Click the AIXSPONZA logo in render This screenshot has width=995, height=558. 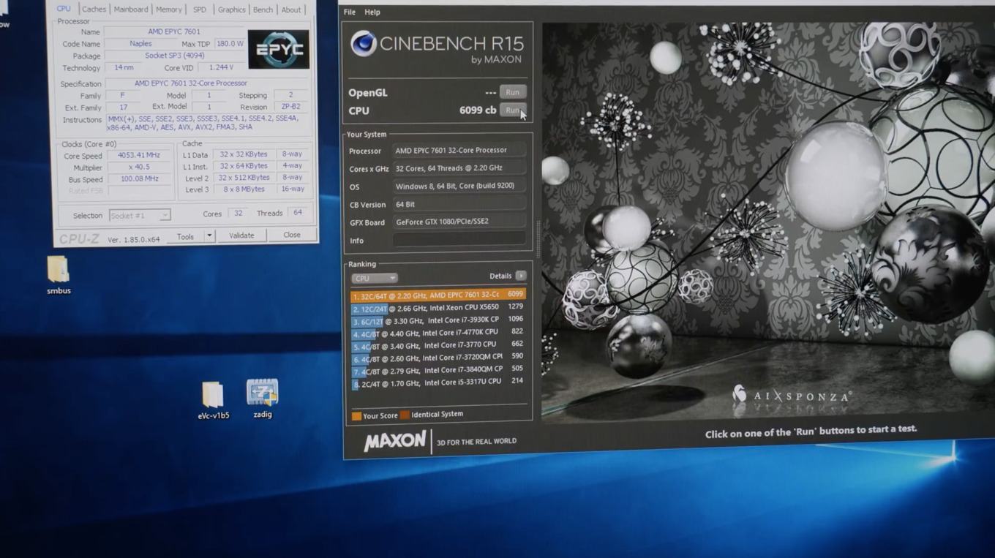tap(791, 396)
